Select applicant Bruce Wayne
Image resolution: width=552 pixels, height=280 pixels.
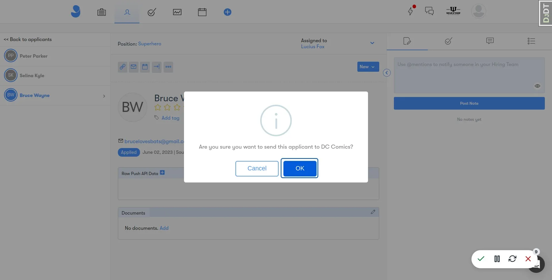coord(55,95)
